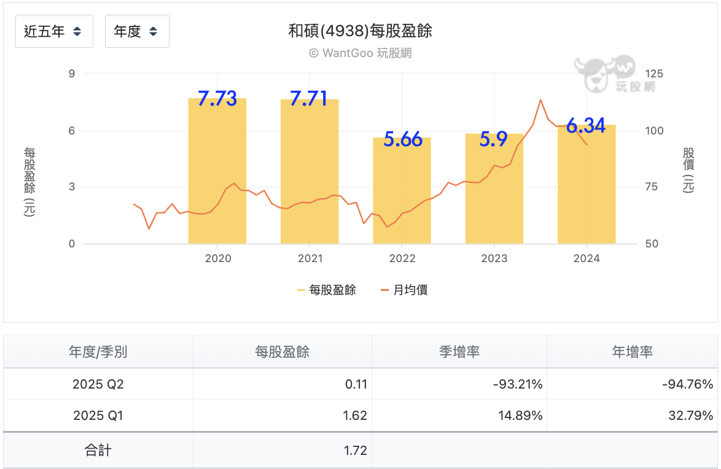Click the 2024 x-axis label
721x469 pixels.
[x=587, y=258]
